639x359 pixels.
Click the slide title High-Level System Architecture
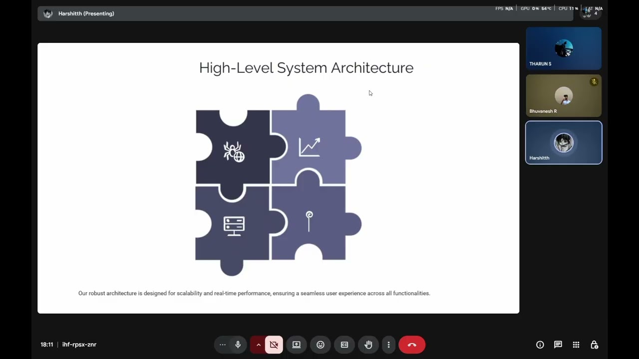[306, 68]
